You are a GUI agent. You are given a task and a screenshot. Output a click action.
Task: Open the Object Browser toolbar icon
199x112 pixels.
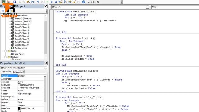click(74, 2)
